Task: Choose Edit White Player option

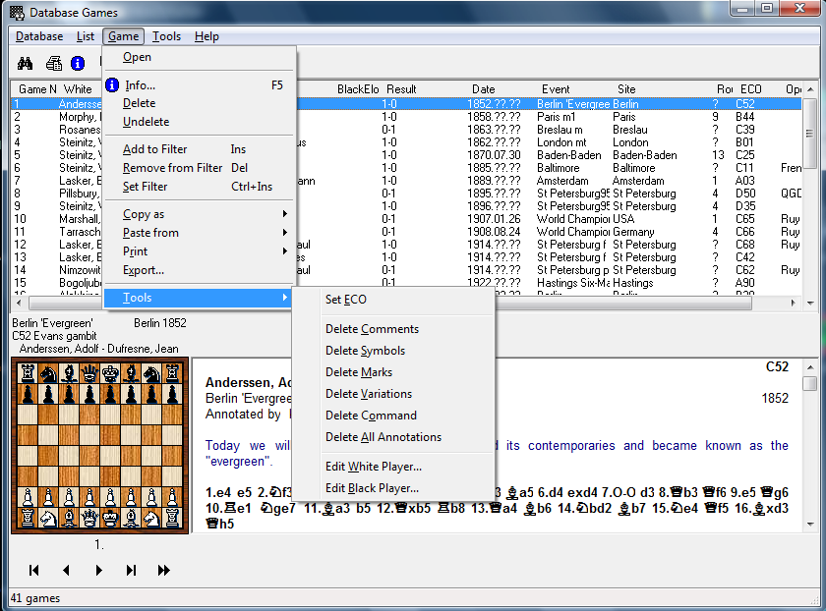Action: 374,467
